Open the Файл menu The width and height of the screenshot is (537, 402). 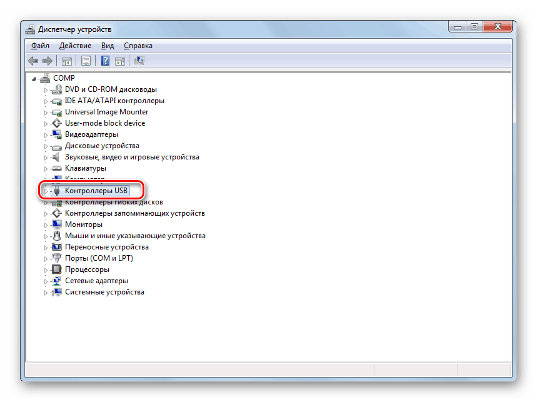(x=40, y=46)
